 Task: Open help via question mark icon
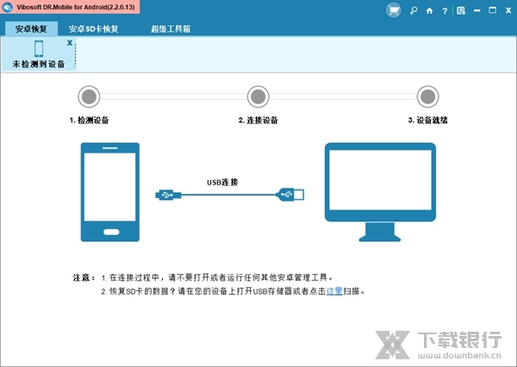tap(445, 11)
